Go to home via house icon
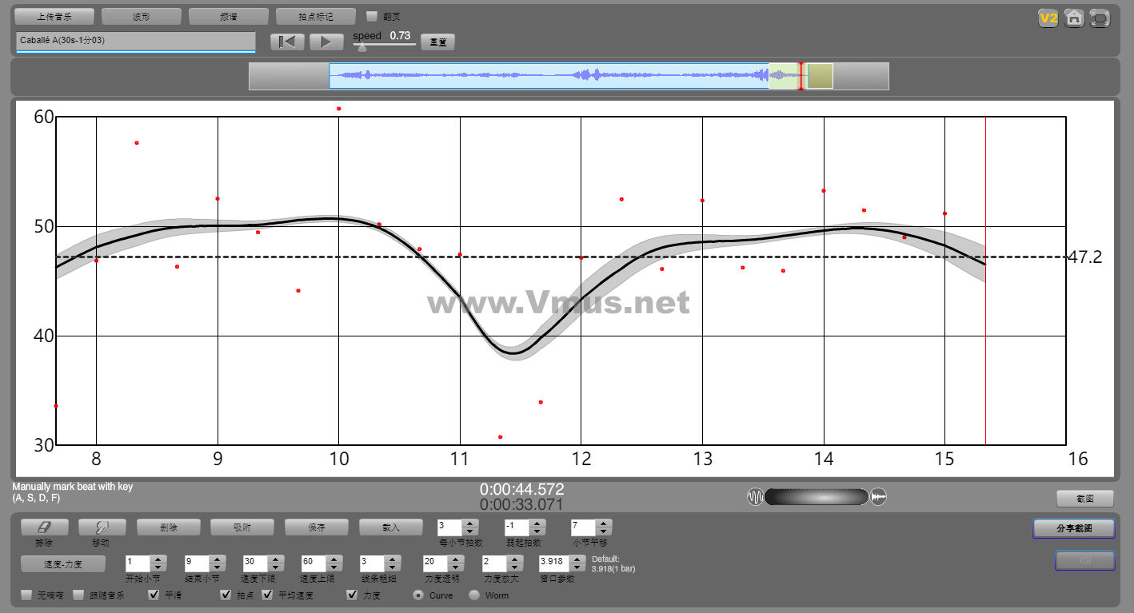 tap(1074, 18)
